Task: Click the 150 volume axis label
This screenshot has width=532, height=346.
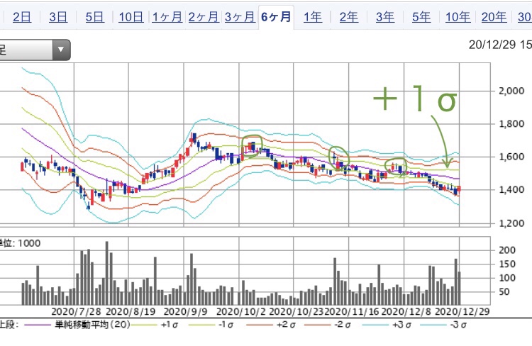Action: pyautogui.click(x=507, y=264)
